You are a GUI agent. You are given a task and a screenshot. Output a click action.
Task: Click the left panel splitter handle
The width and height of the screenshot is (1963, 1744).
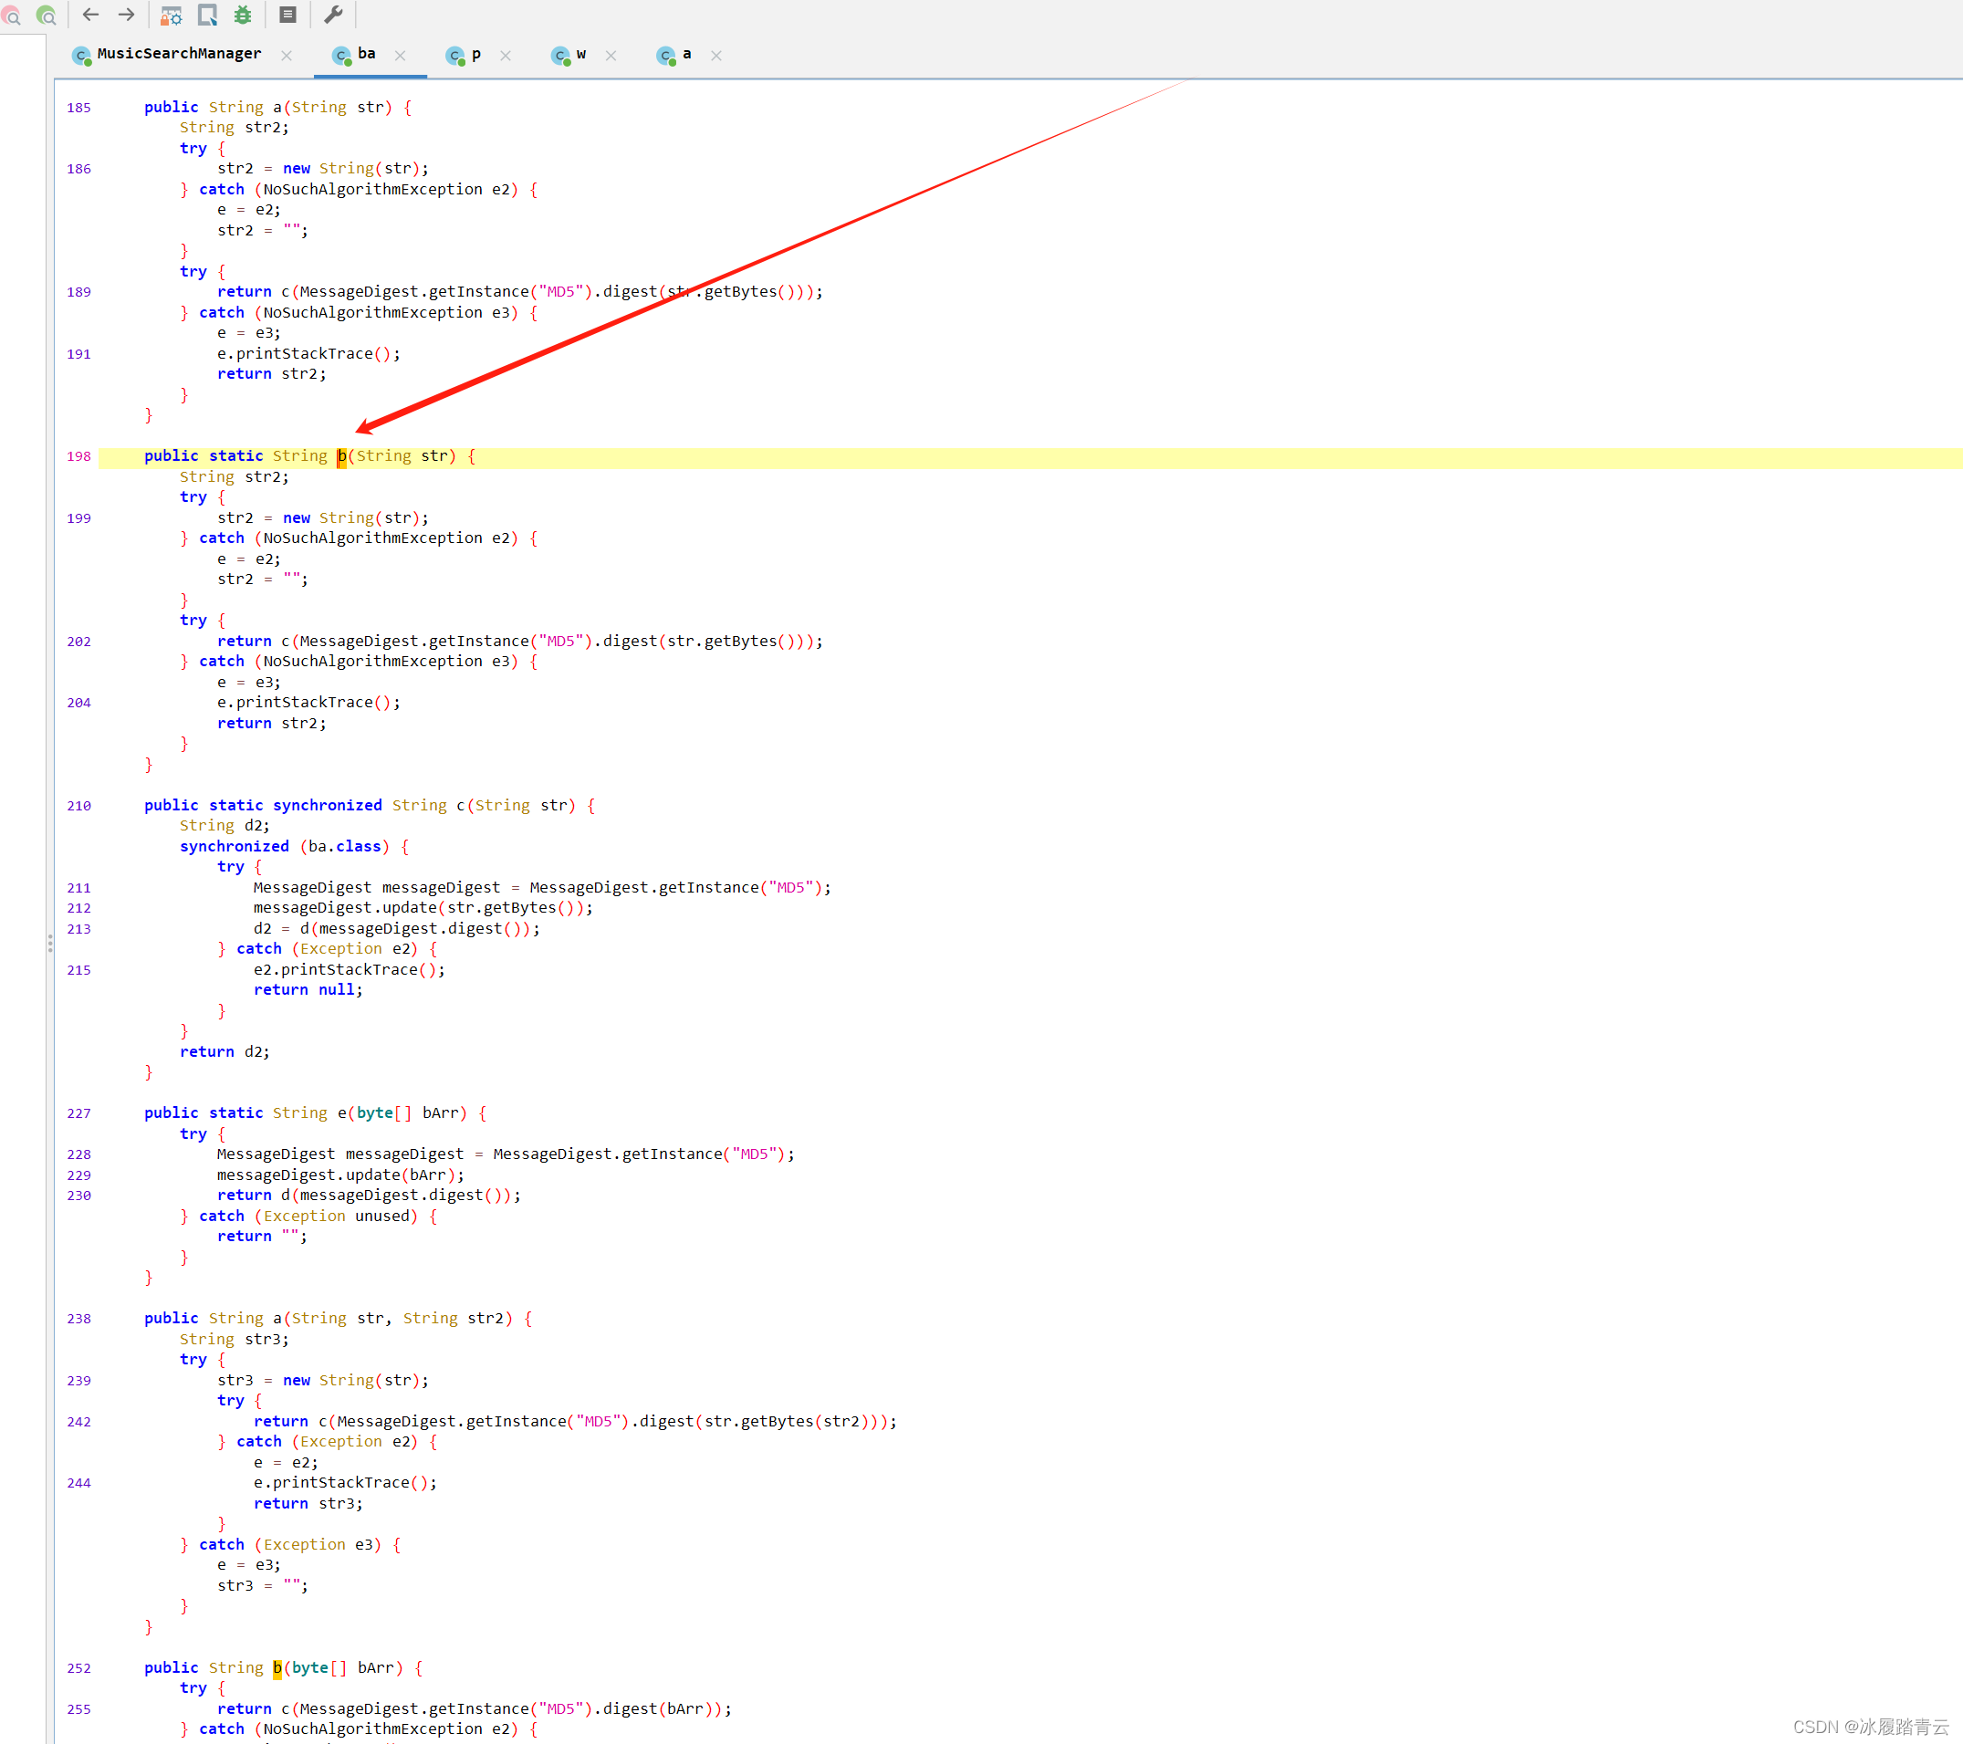tap(50, 944)
